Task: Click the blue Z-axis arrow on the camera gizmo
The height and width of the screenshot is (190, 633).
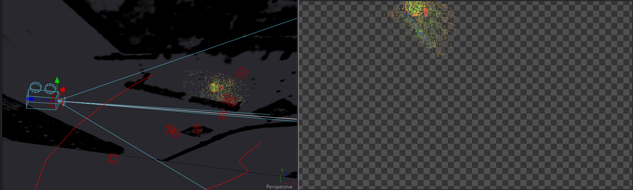Action: coord(30,99)
